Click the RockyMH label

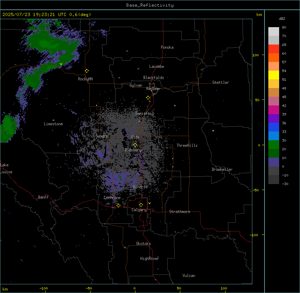pyautogui.click(x=85, y=79)
